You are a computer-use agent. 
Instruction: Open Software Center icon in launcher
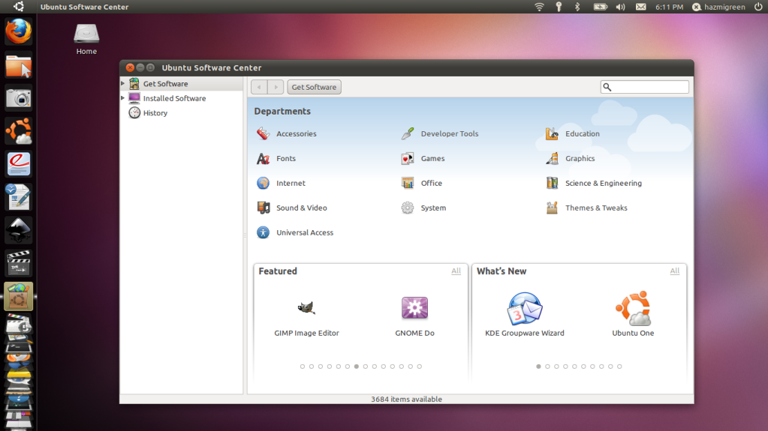pyautogui.click(x=19, y=297)
